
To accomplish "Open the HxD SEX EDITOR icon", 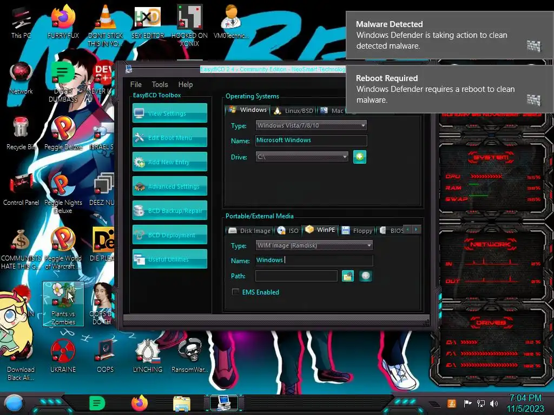I will pos(148,23).
